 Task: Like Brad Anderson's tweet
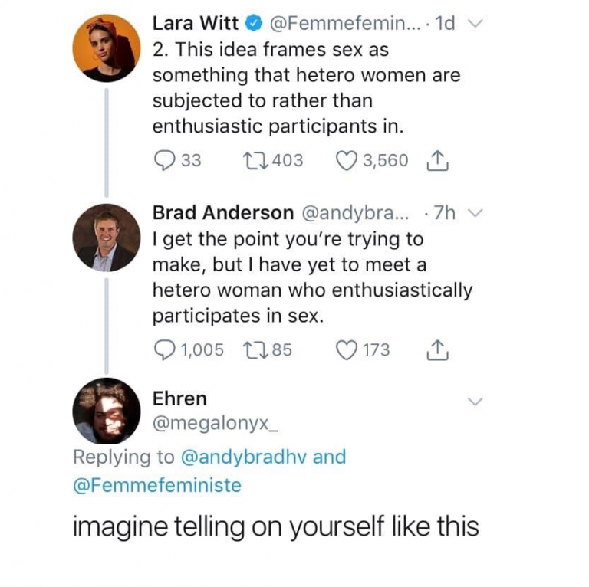point(348,350)
